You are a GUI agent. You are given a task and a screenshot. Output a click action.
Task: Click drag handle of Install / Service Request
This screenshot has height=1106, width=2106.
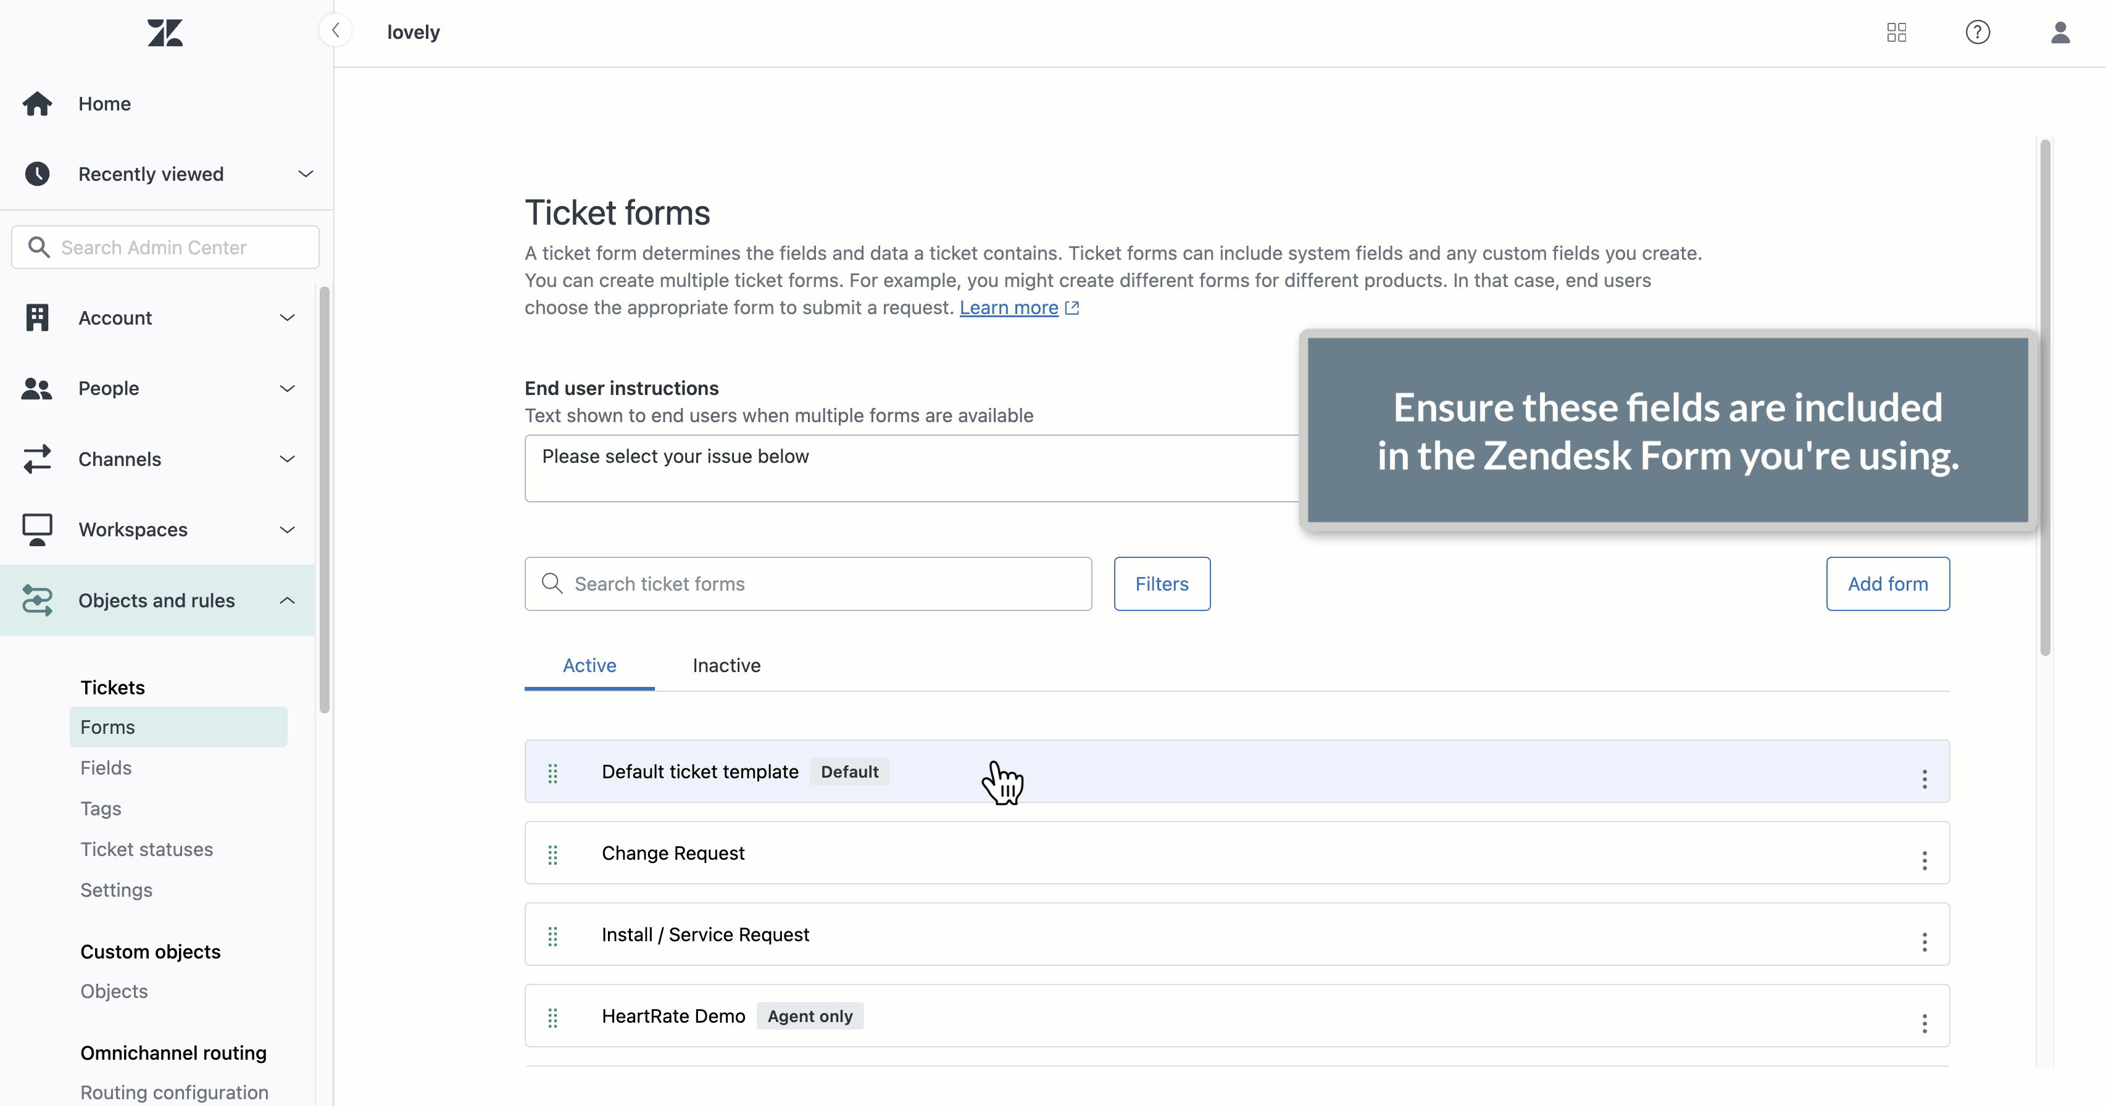coord(552,935)
